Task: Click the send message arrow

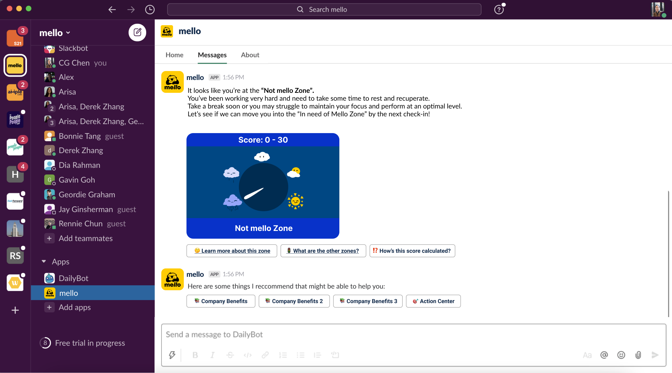Action: pos(655,355)
